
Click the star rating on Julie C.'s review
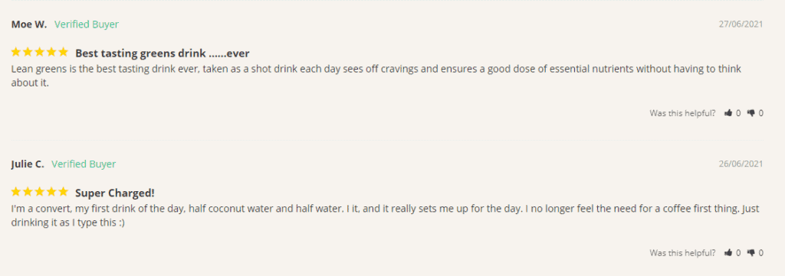click(x=40, y=192)
